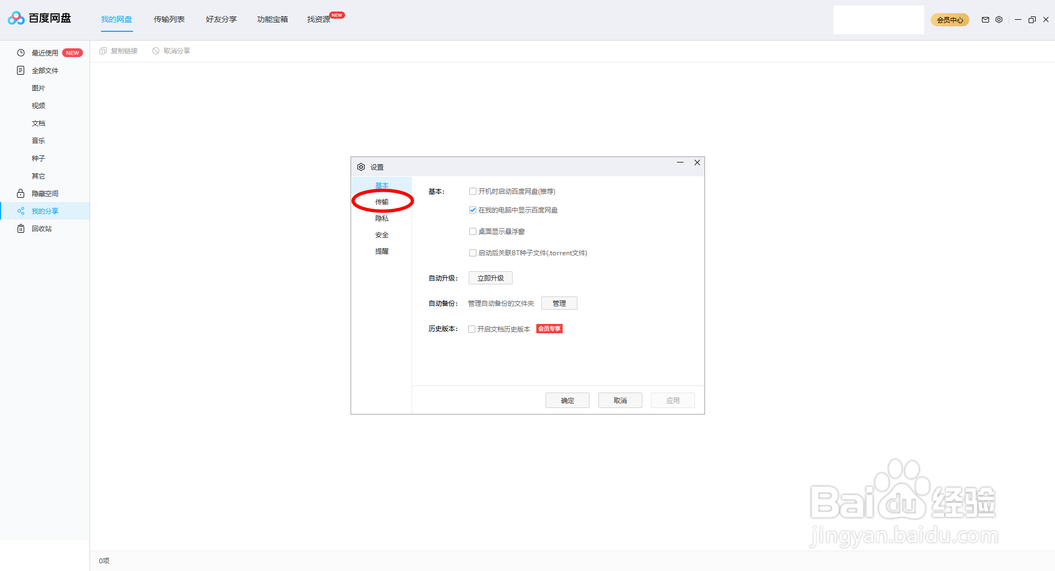Switch to the 传输 settings tab
Screen dimensions: 1055x571
[x=382, y=201]
